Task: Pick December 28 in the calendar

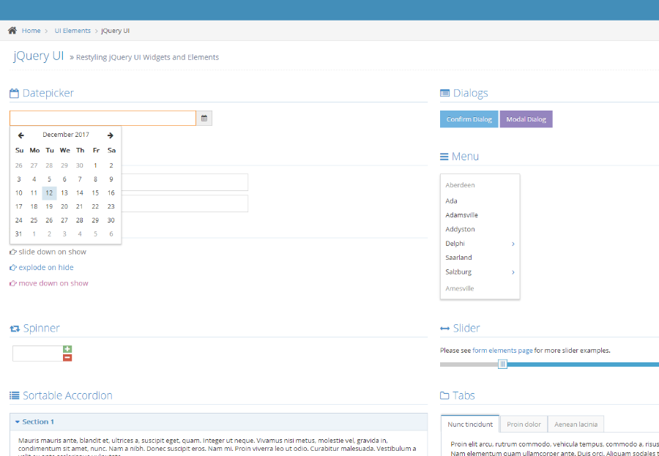Action: coord(79,220)
